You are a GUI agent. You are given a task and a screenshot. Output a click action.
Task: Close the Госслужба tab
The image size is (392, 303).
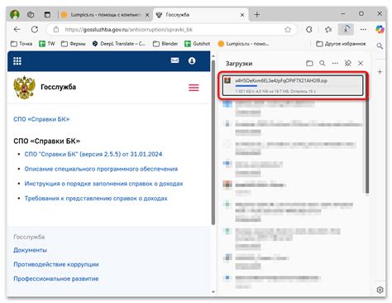[242, 15]
